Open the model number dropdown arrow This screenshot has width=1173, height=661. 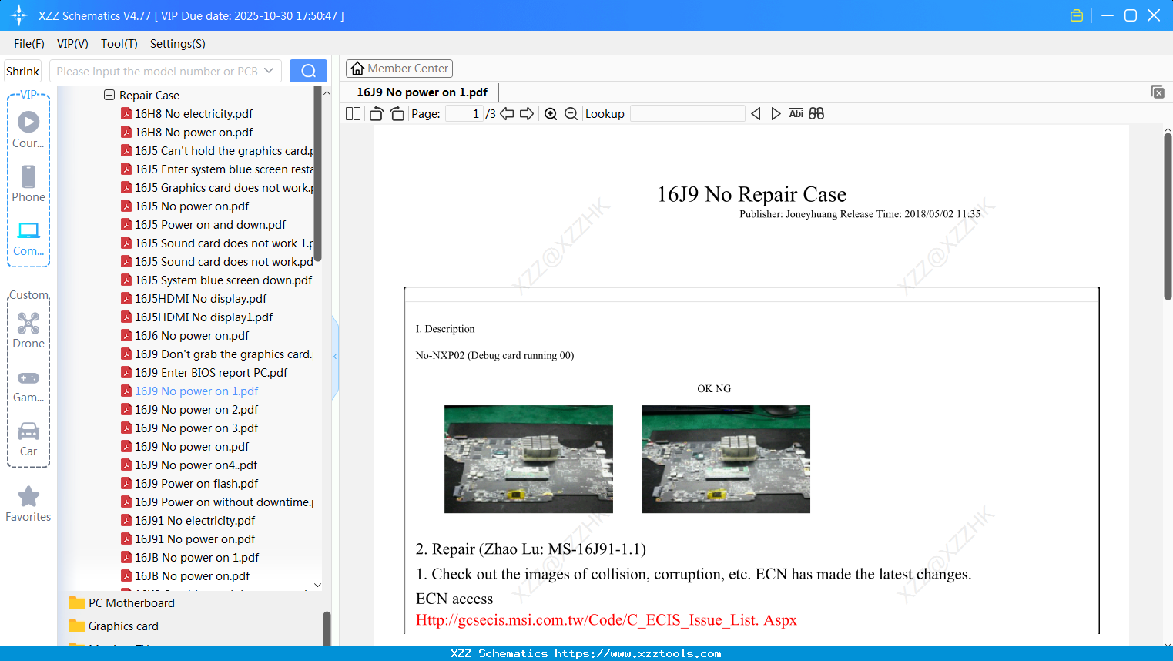click(x=269, y=71)
